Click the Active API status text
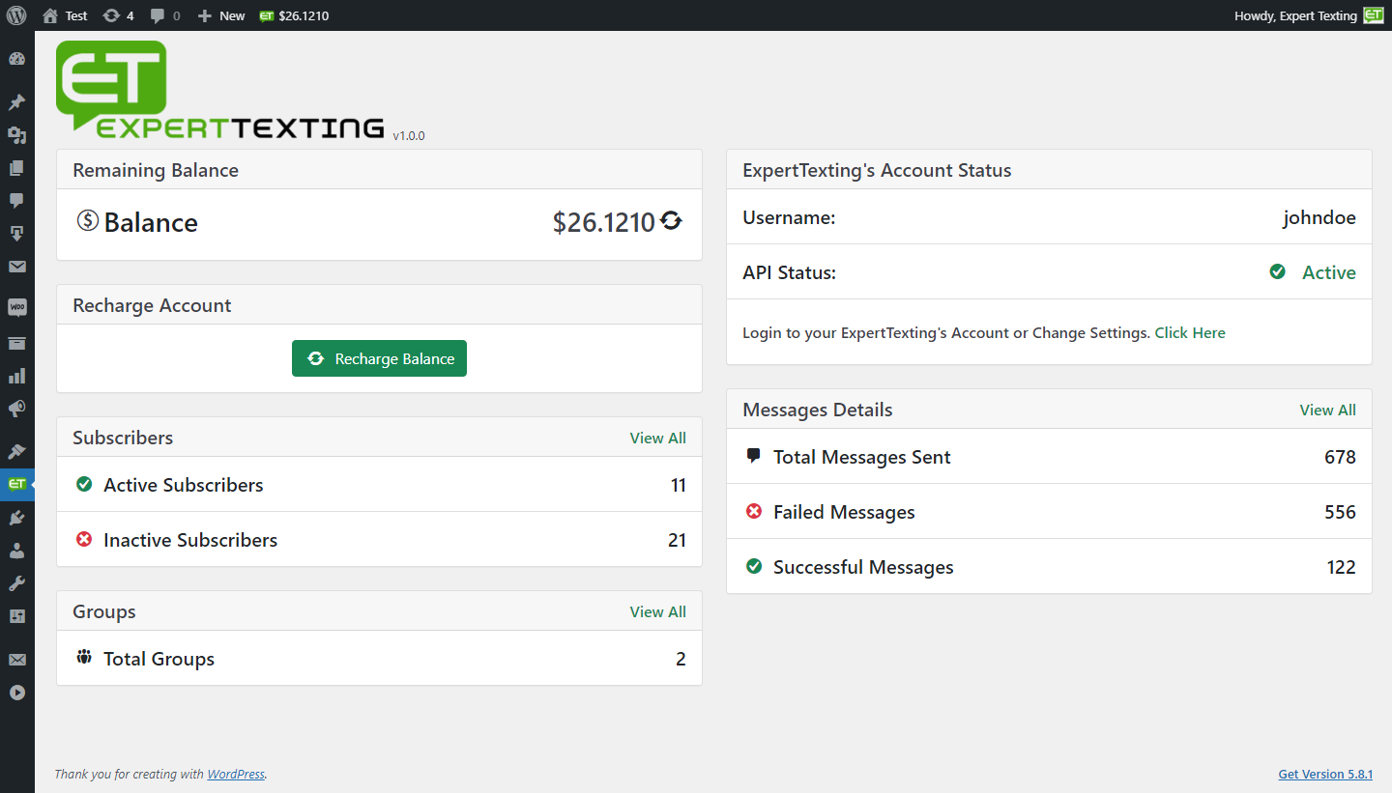Image resolution: width=1392 pixels, height=793 pixels. [x=1329, y=272]
